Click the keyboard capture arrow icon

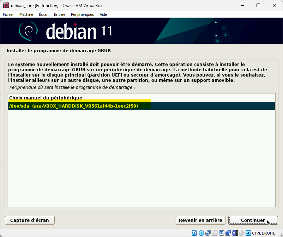[248, 233]
